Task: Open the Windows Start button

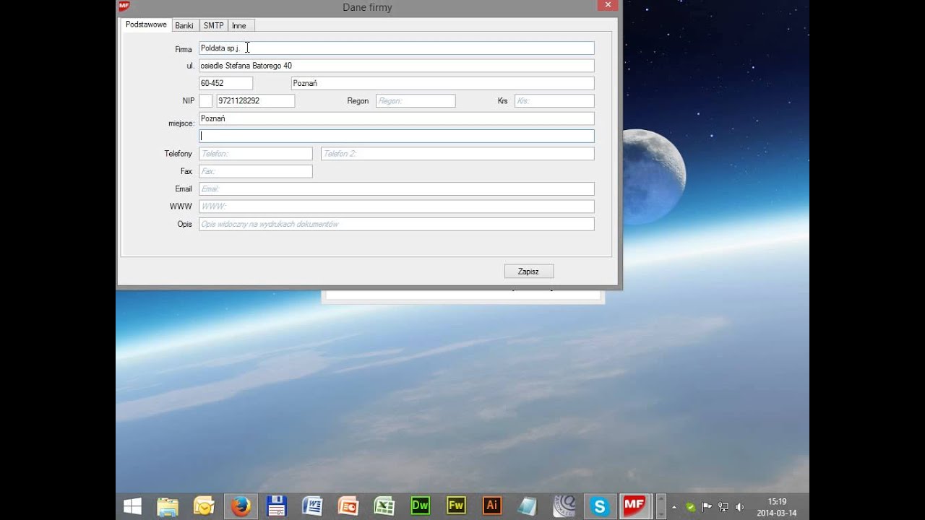Action: 133,506
